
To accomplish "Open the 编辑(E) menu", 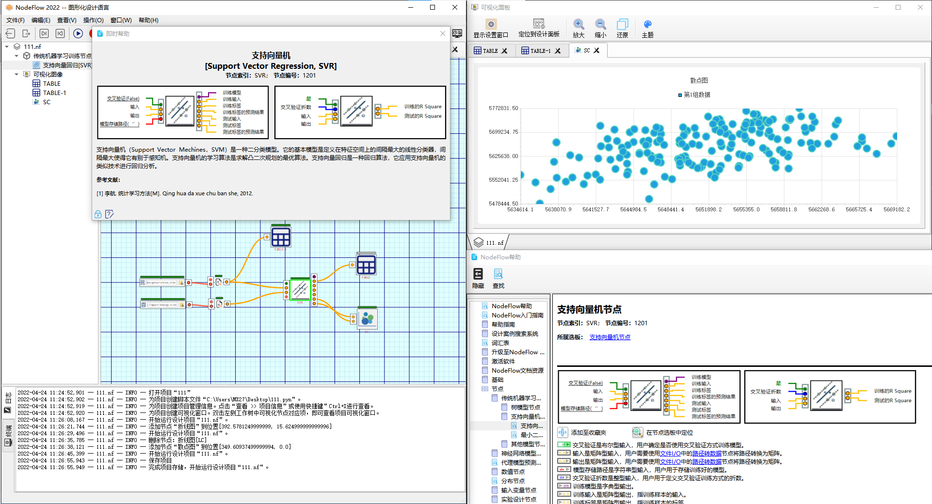I will point(41,20).
